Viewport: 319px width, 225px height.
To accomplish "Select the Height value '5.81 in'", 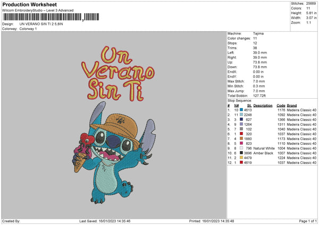I will [x=311, y=13].
